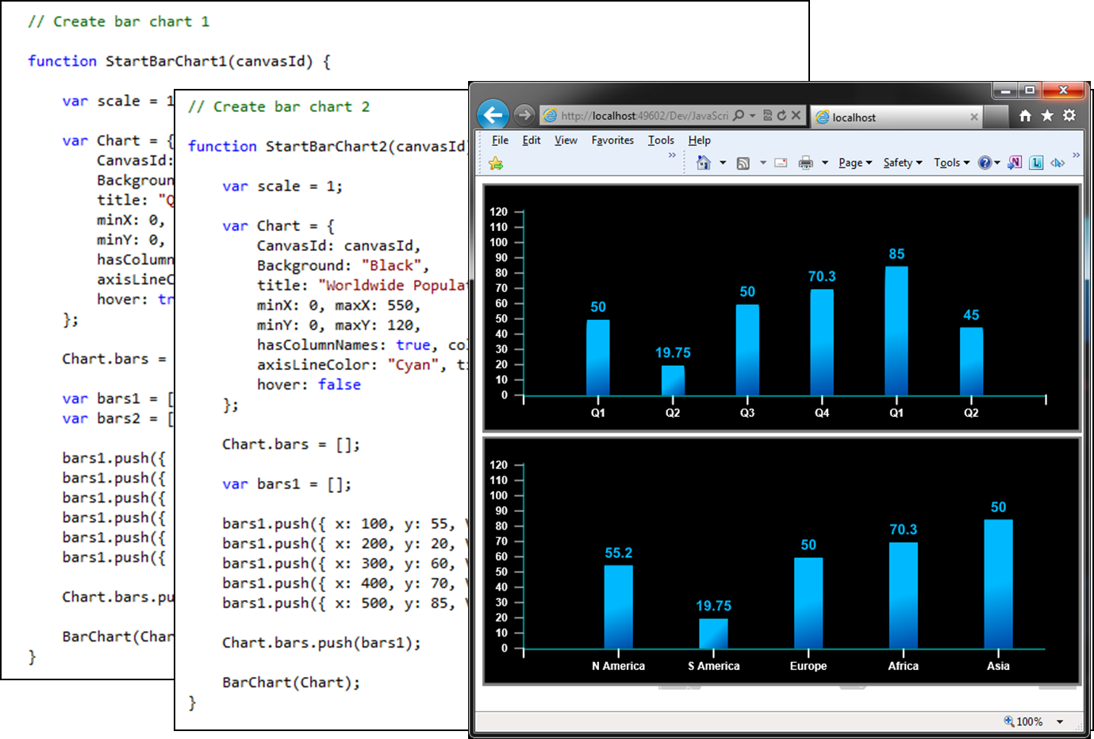Click the Read Mail envelope icon
Screen dimensions: 1094x739
tap(781, 163)
